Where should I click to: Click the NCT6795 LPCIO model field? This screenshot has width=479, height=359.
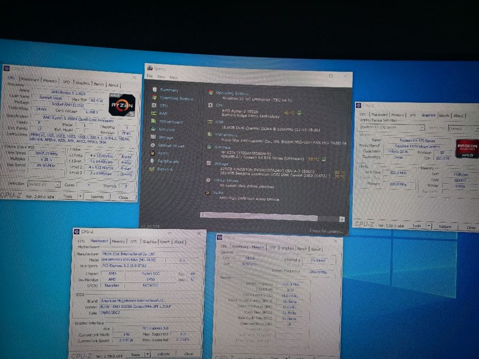click(x=149, y=285)
